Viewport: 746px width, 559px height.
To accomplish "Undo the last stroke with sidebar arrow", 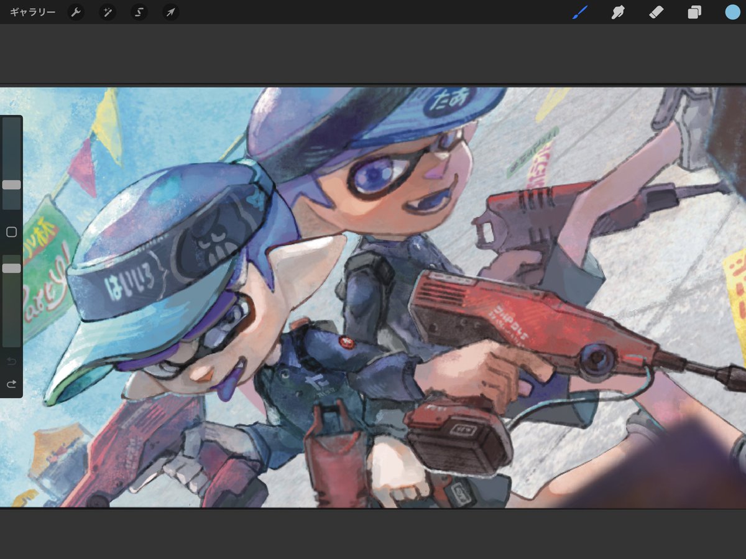I will click(x=11, y=361).
